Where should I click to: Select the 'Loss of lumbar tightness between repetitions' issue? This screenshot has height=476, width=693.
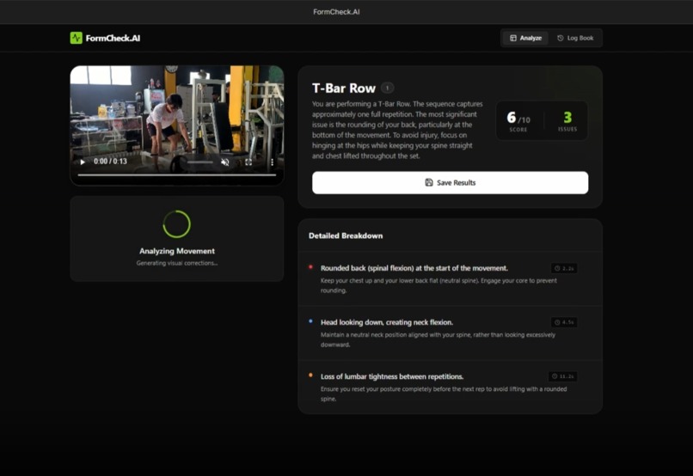pyautogui.click(x=392, y=376)
